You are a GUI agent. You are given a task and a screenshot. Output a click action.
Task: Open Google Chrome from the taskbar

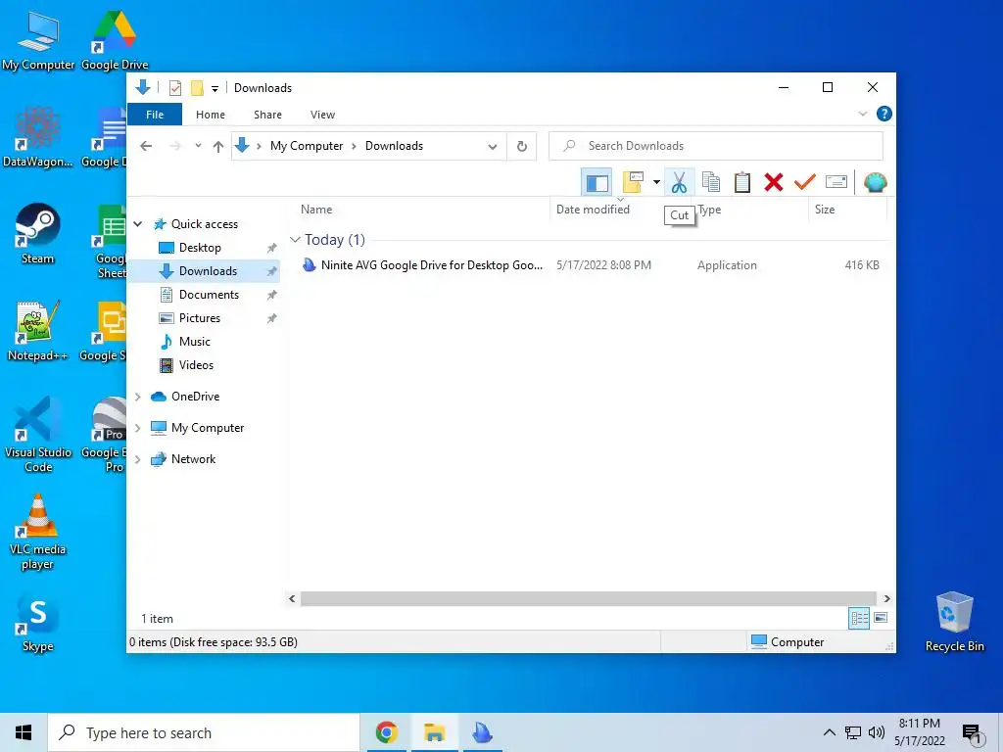tap(386, 732)
